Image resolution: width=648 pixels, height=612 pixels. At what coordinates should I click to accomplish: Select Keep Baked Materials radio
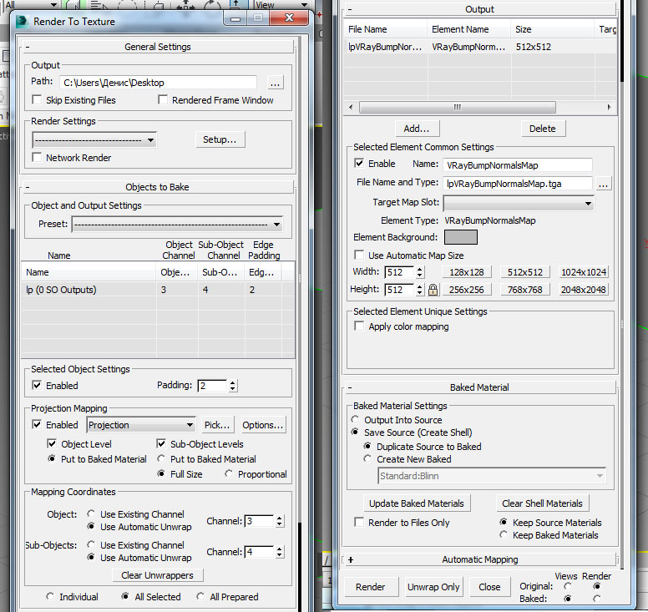pos(504,534)
